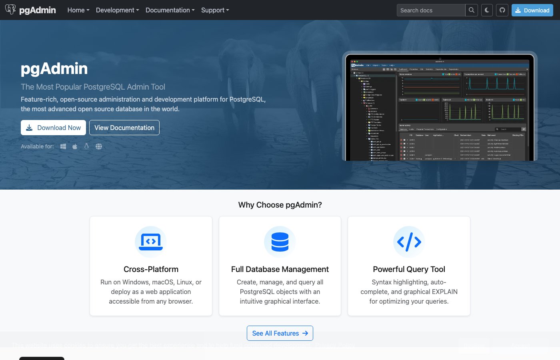Click the Powerful Query Tool code icon
This screenshot has width=560, height=360.
pos(409,241)
